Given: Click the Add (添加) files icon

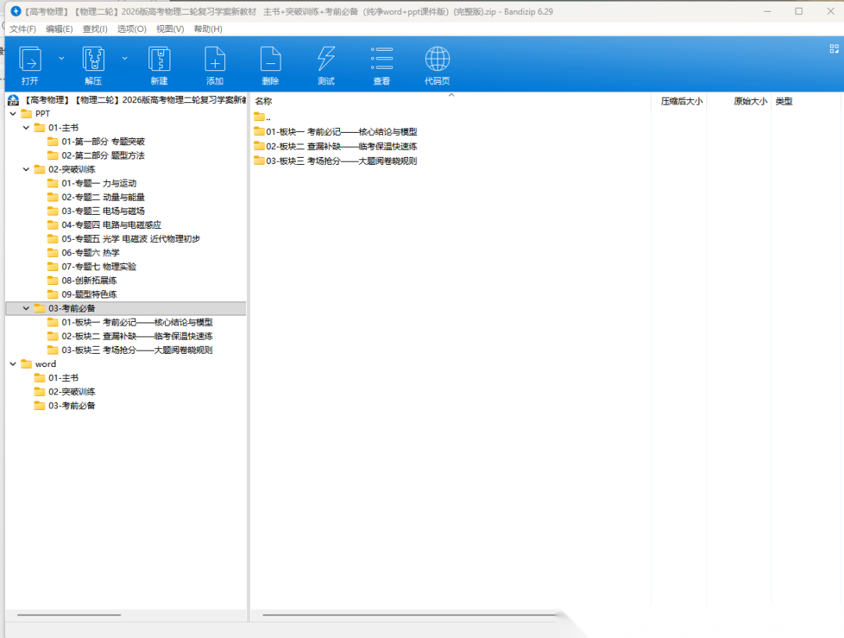Looking at the screenshot, I should 215,59.
